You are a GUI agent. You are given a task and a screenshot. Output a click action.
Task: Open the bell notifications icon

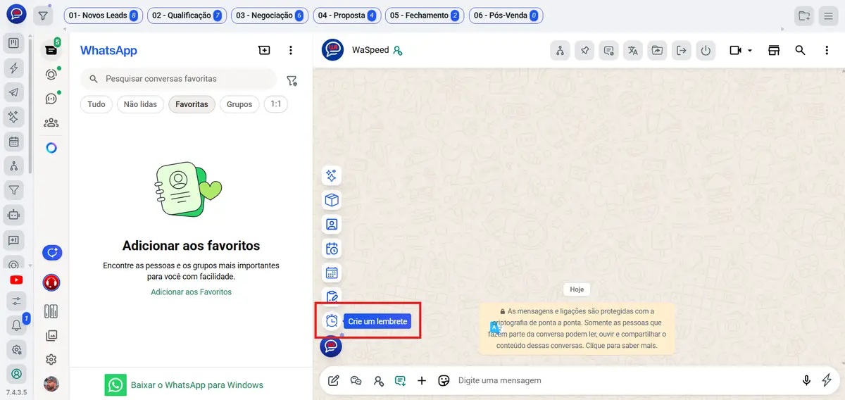click(16, 325)
